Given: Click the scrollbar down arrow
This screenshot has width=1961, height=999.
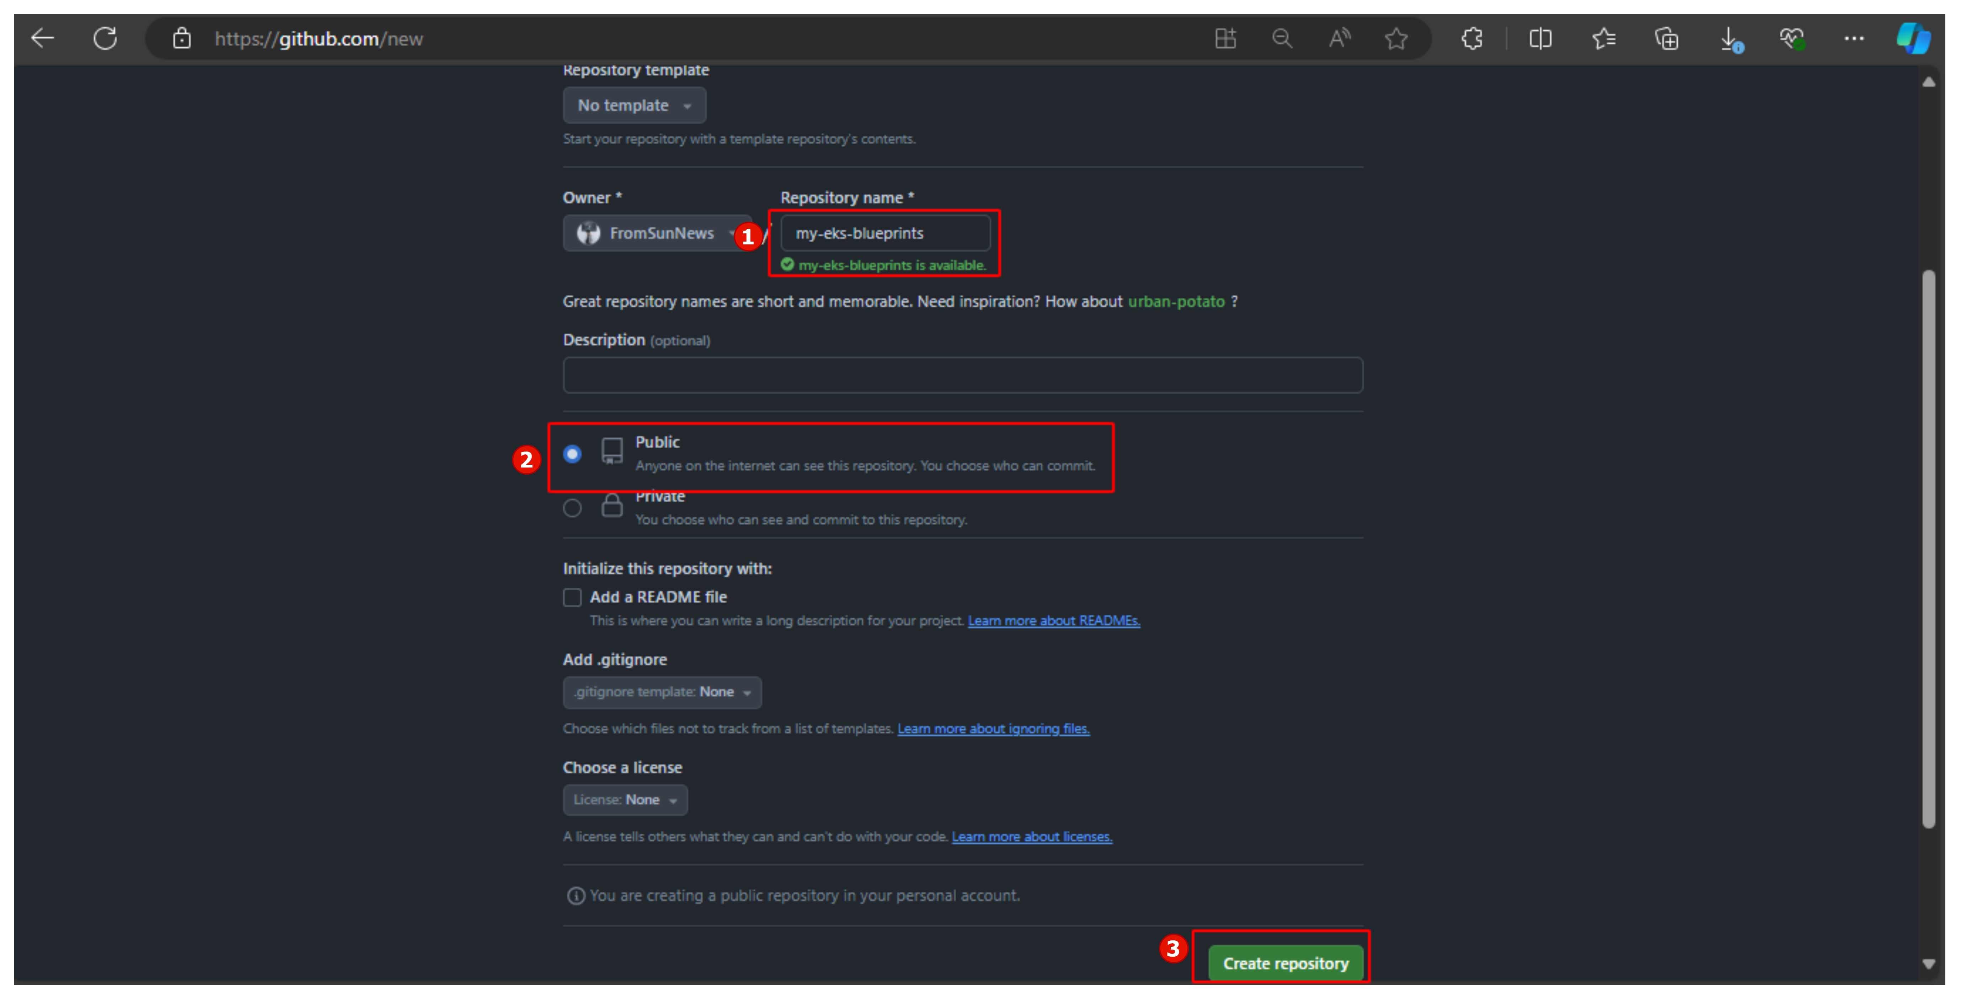Looking at the screenshot, I should pos(1928,964).
